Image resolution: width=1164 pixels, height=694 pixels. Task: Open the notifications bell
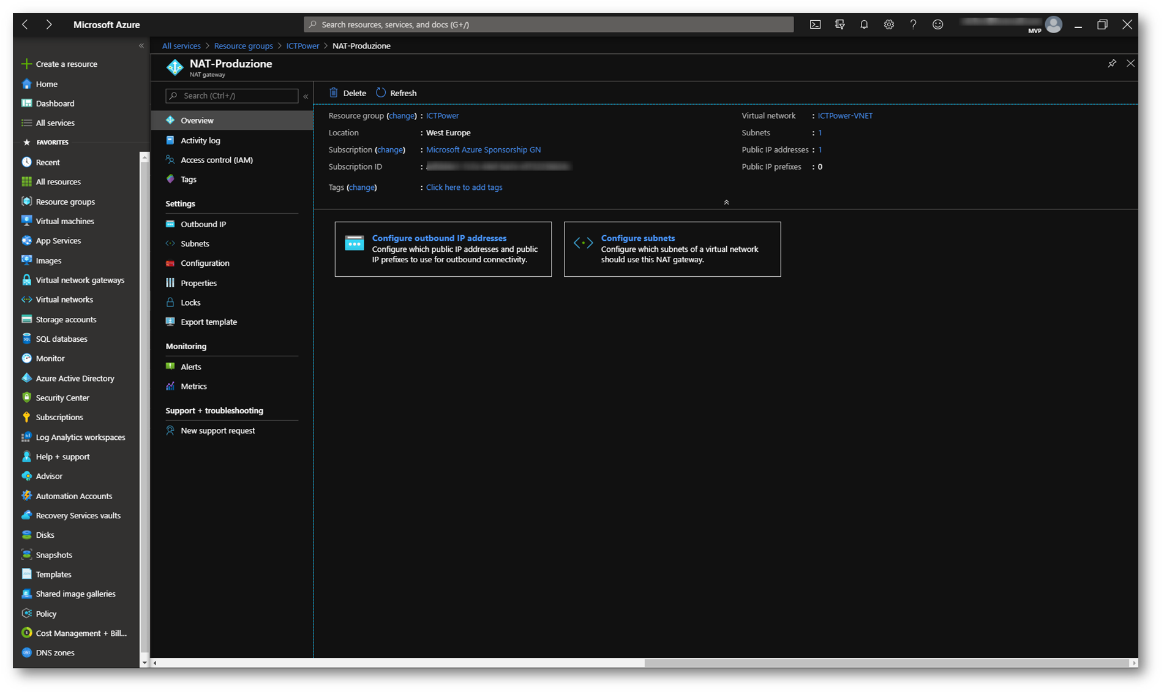coord(864,25)
